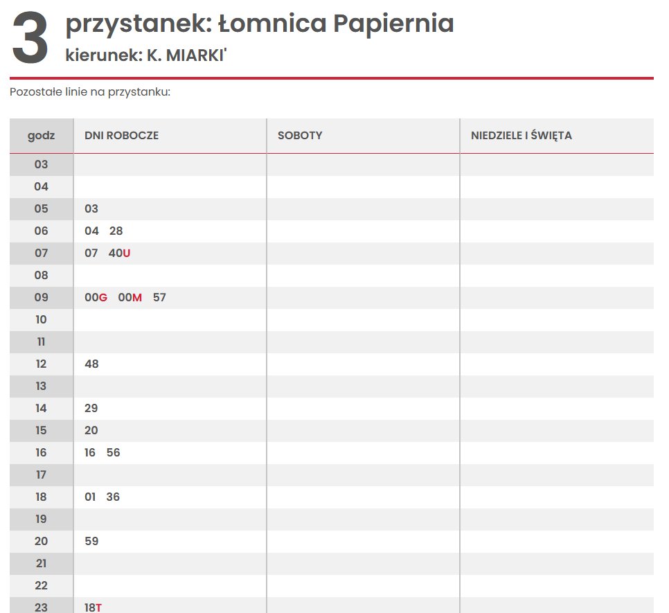Select the 06:28 departure time
This screenshot has height=613, width=669.
[116, 231]
